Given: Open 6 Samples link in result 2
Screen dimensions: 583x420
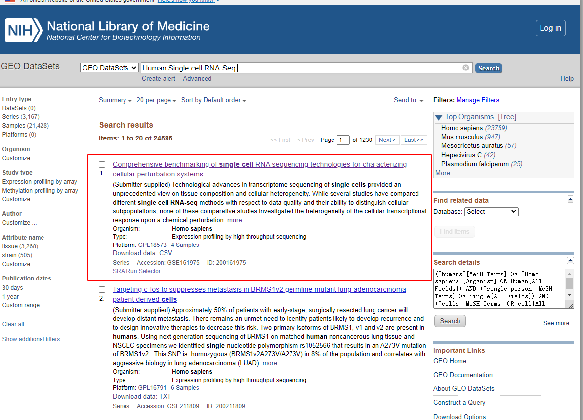Looking at the screenshot, I should point(185,388).
